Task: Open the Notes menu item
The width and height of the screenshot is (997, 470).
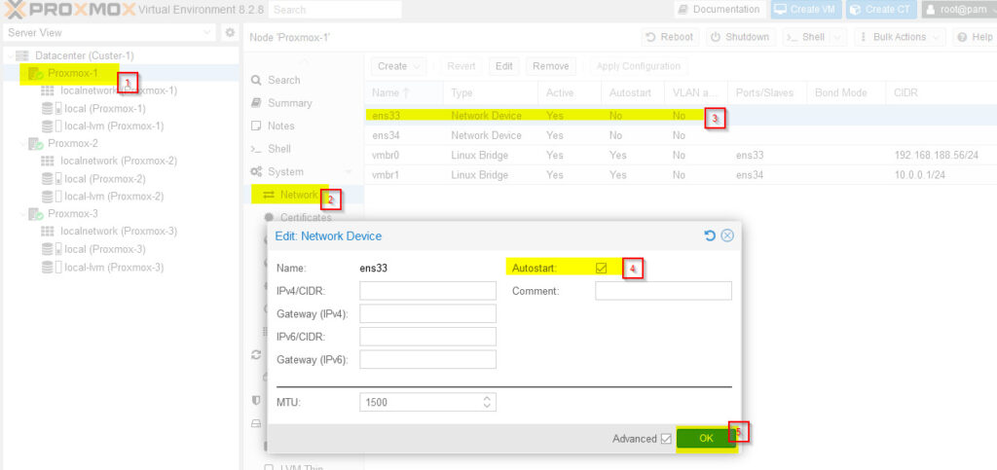Action: click(281, 126)
